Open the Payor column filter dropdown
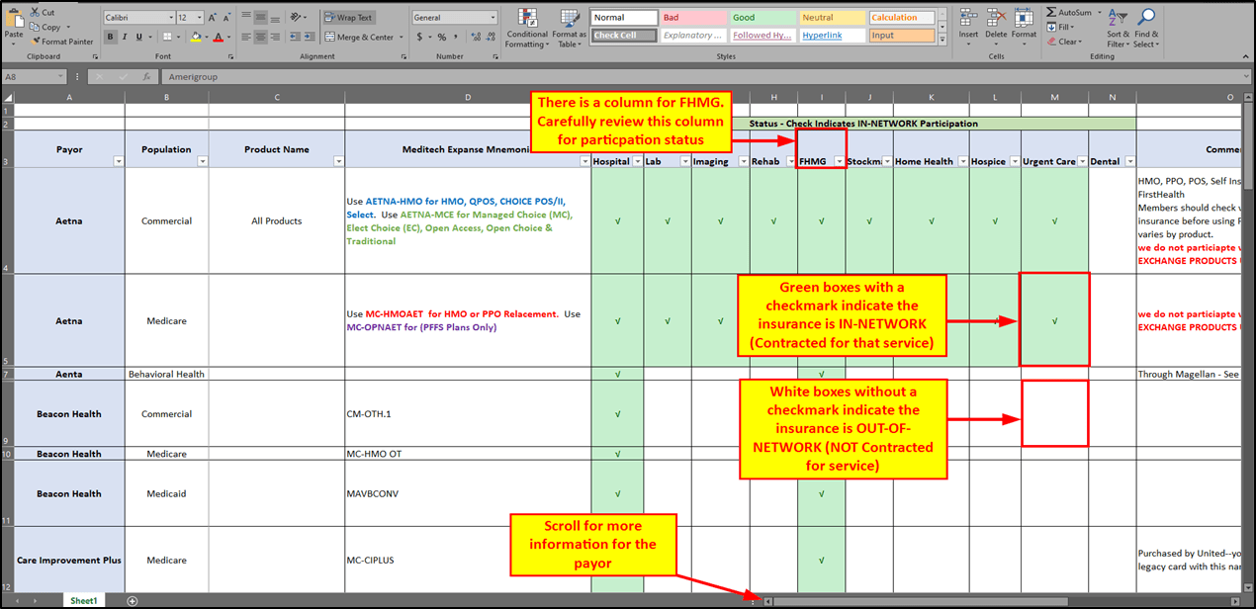This screenshot has width=1256, height=609. pos(119,161)
